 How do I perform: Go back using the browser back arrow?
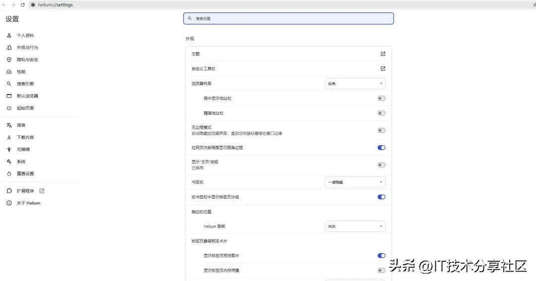4,5
